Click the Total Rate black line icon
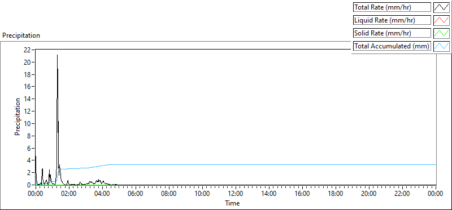Screen dimensions: 452x210 coord(441,7)
